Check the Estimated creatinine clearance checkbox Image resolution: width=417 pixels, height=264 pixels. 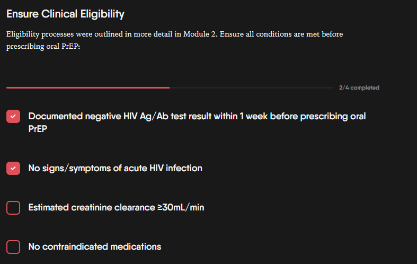pos(13,208)
